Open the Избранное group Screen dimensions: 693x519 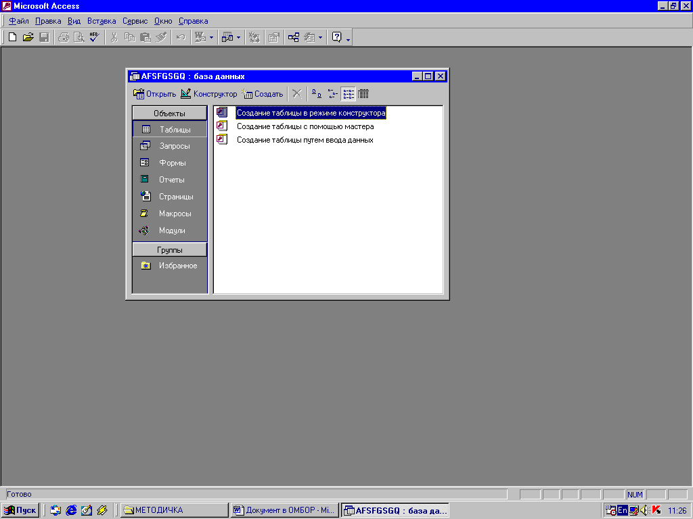[170, 265]
